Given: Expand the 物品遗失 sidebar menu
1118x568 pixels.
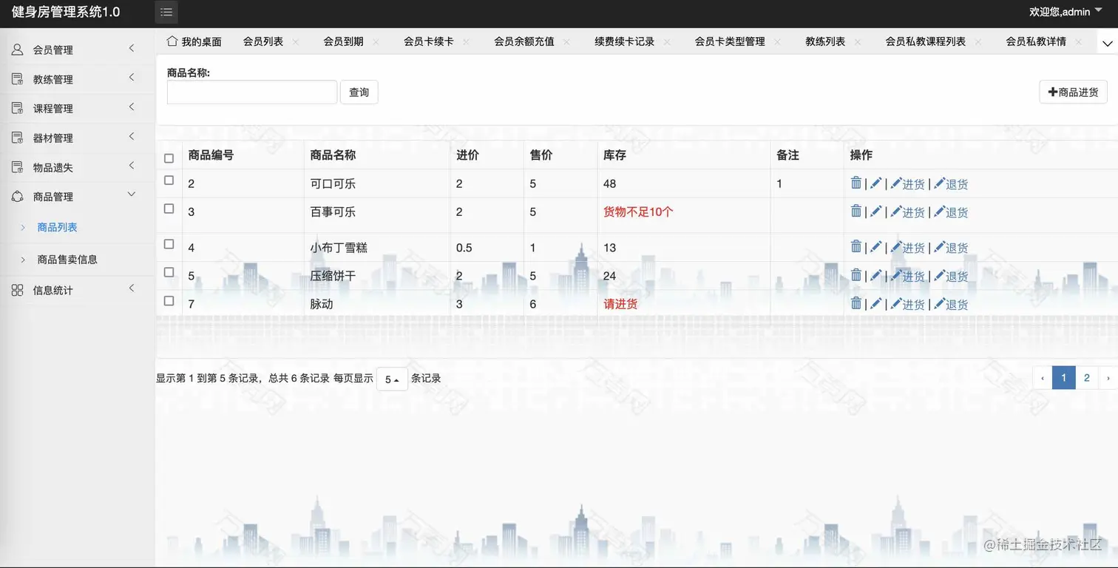Looking at the screenshot, I should pos(77,167).
